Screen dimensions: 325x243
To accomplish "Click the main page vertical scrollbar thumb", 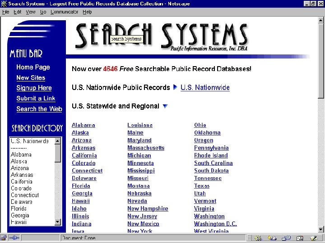I will [320, 61].
